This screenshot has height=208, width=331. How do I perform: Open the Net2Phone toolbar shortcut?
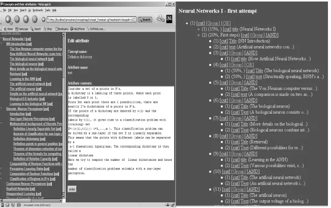78,29
